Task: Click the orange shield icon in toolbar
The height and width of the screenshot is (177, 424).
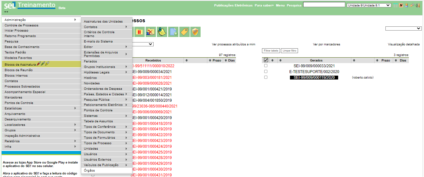Action: pyautogui.click(x=195, y=32)
